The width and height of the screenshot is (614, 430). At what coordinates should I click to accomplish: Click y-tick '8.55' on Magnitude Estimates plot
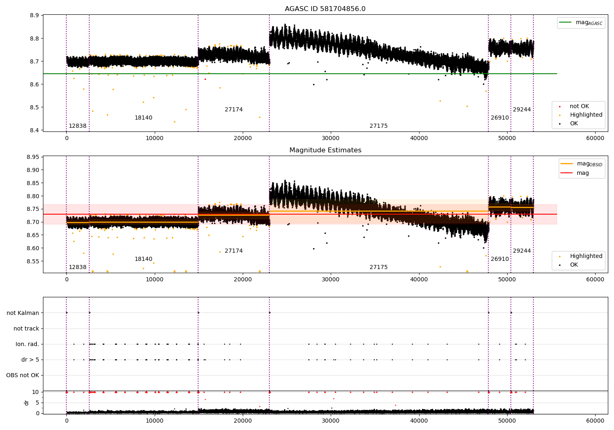33,261
